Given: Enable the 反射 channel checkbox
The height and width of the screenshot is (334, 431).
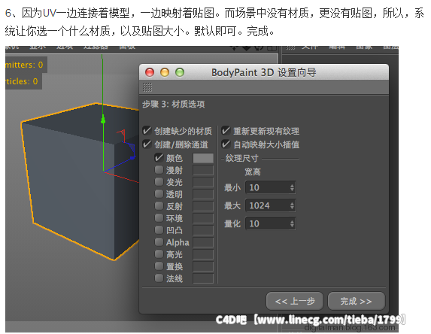Looking at the screenshot, I should (159, 205).
